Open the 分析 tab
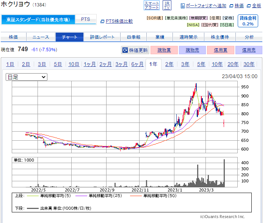This screenshot has width=265, height=223. (249, 37)
